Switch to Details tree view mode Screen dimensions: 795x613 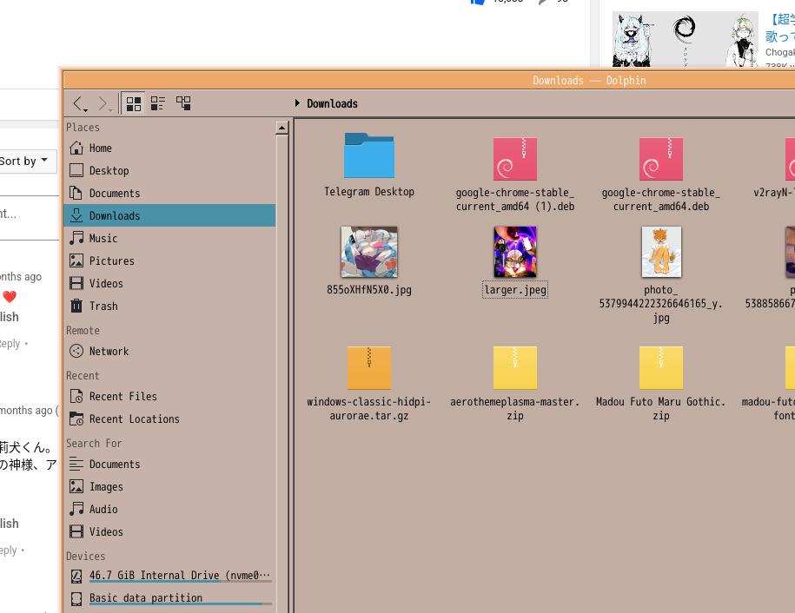(183, 104)
